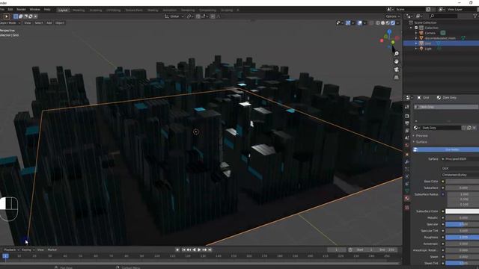
Task: Select Material Preview shading mode
Action: [388, 23]
